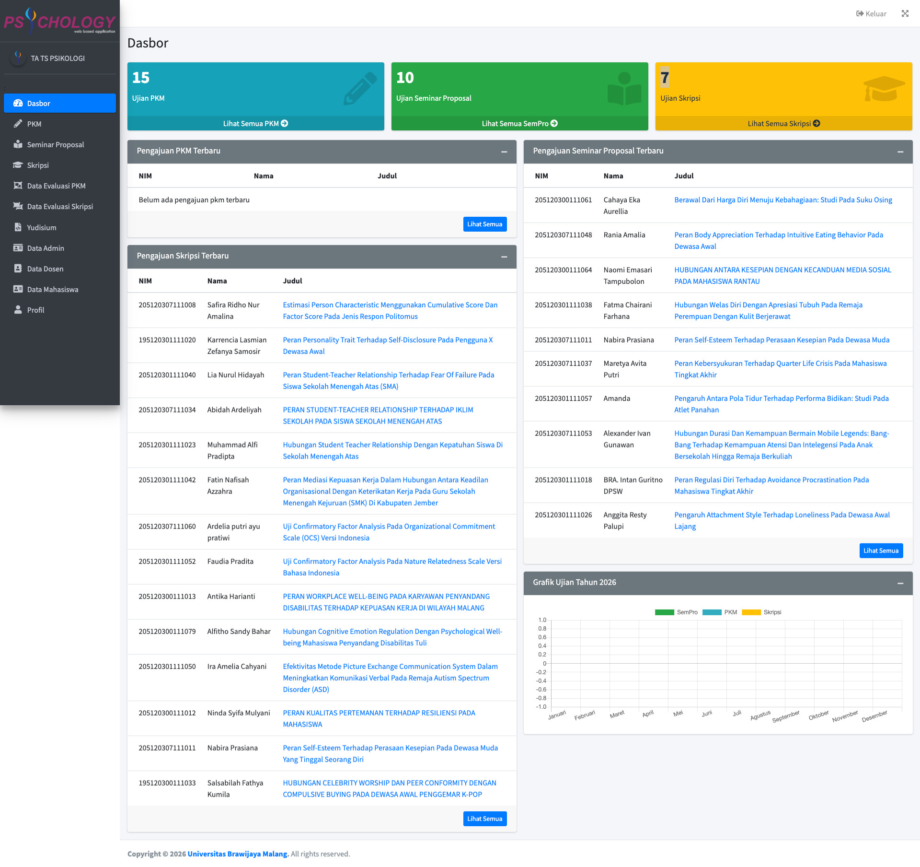Click the Profil user icon
This screenshot has width=920, height=867.
click(x=18, y=310)
